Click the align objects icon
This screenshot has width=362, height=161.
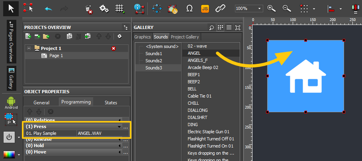[331, 9]
